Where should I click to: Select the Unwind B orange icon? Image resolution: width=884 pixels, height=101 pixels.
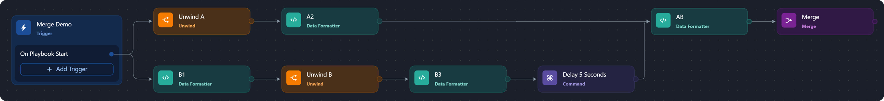coord(293,78)
